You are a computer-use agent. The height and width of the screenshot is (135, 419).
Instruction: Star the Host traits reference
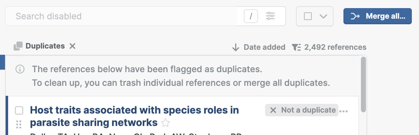click(x=165, y=123)
